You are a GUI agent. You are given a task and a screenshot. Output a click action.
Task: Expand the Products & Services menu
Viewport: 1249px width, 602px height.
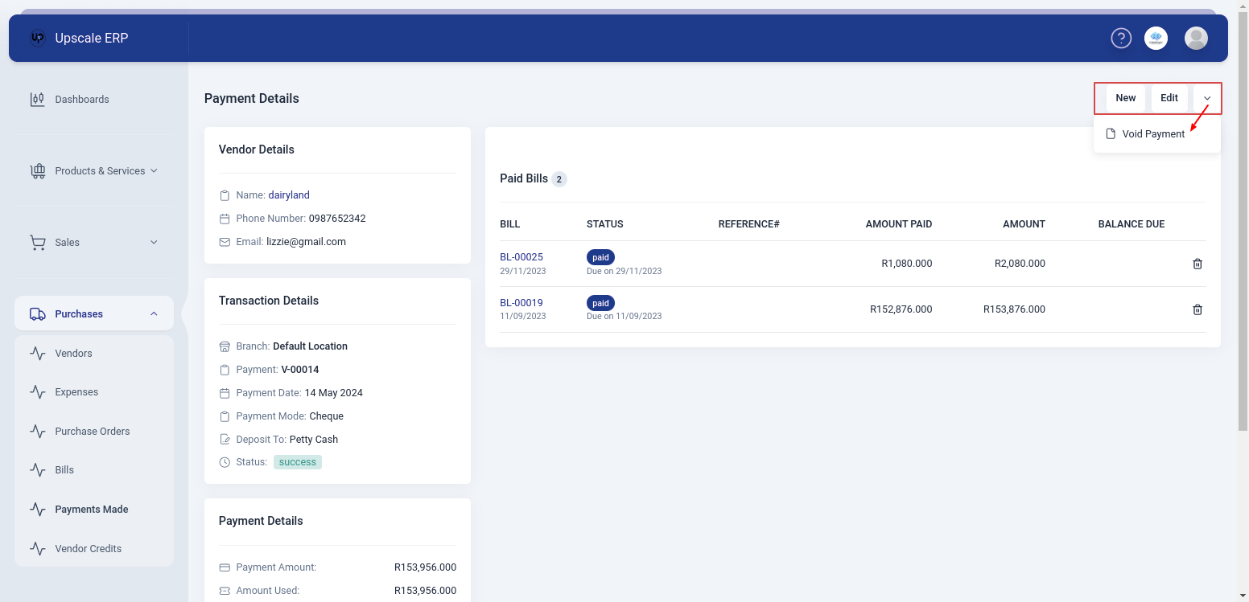point(154,171)
